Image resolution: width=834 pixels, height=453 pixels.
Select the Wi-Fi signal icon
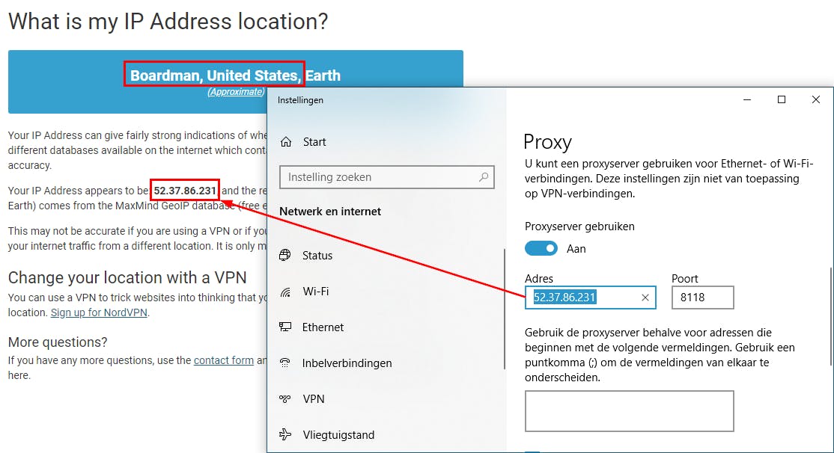[284, 292]
